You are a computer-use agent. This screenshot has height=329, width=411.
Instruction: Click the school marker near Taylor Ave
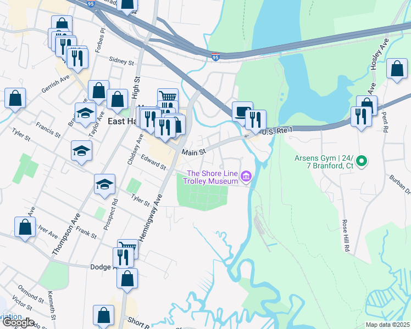(x=85, y=114)
